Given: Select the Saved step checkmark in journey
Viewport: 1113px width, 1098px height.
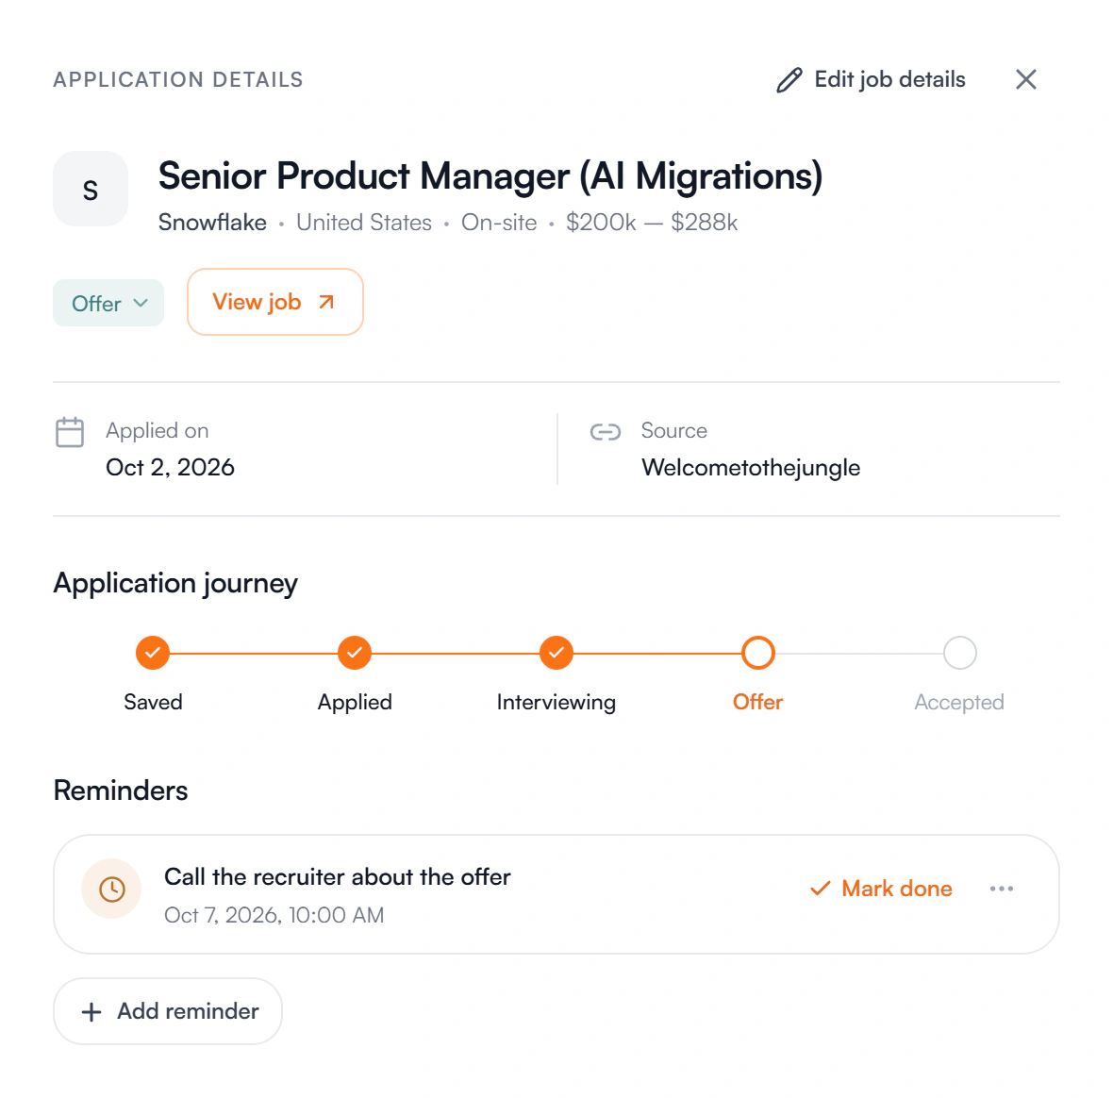Looking at the screenshot, I should pyautogui.click(x=153, y=653).
